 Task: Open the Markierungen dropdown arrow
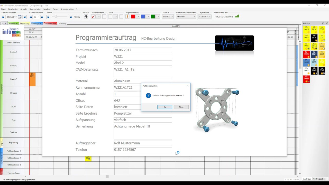(x=98, y=17)
